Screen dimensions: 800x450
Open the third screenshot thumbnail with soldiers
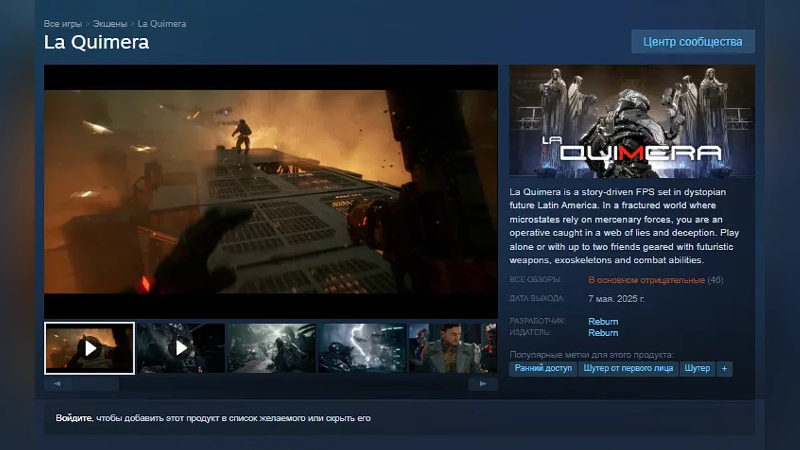click(271, 348)
